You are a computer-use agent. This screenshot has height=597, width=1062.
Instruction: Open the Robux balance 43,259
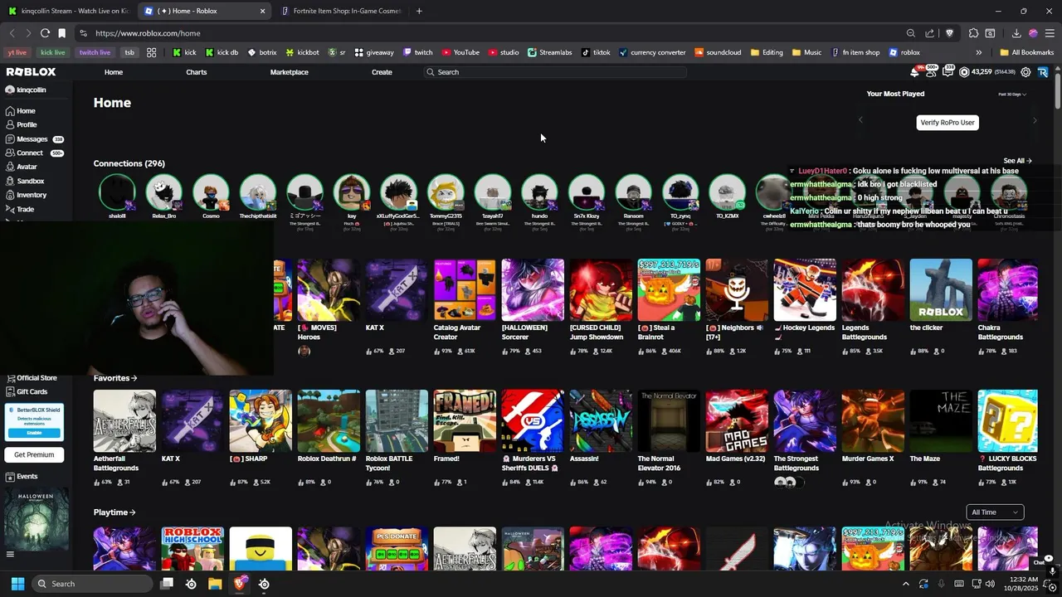point(986,72)
